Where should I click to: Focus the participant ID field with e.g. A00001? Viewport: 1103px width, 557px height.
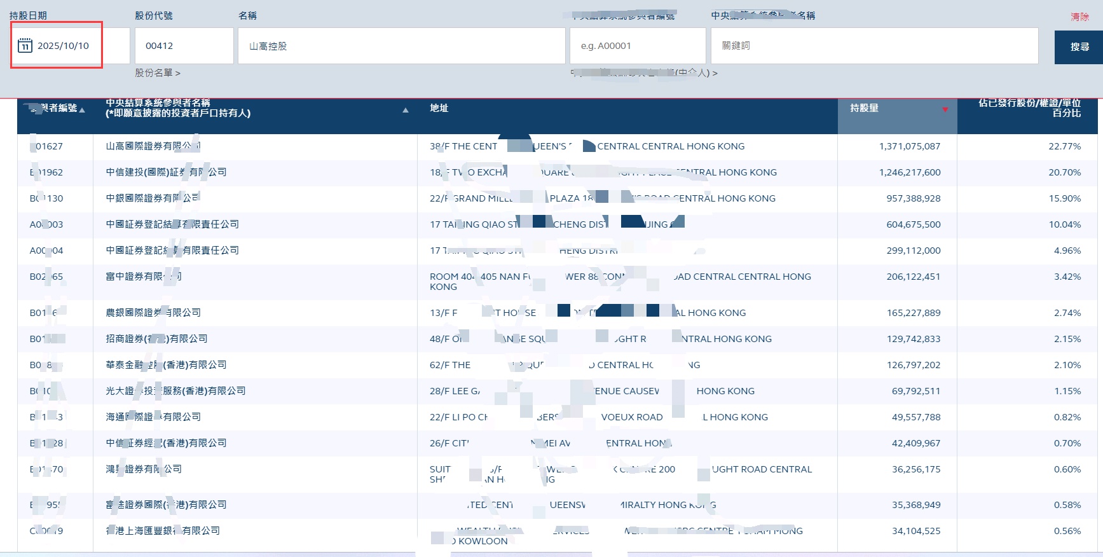click(638, 46)
